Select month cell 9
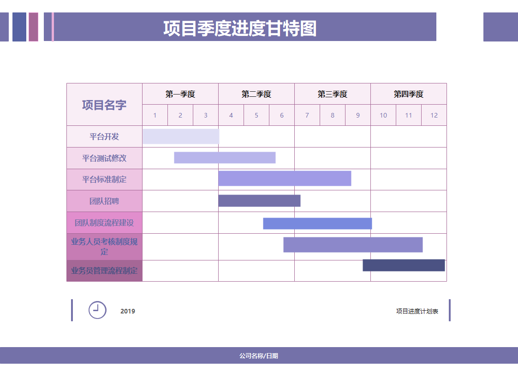The image size is (518, 366). pyautogui.click(x=358, y=115)
